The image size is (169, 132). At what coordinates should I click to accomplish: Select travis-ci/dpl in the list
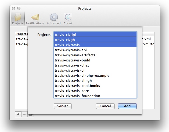[95, 35]
